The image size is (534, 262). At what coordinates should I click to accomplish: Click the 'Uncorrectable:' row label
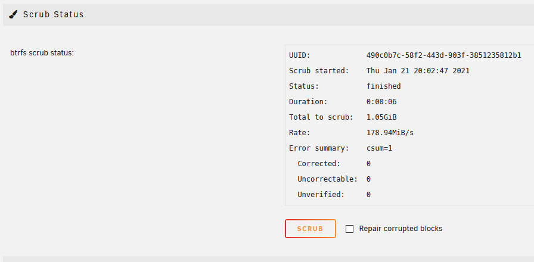pos(327,179)
